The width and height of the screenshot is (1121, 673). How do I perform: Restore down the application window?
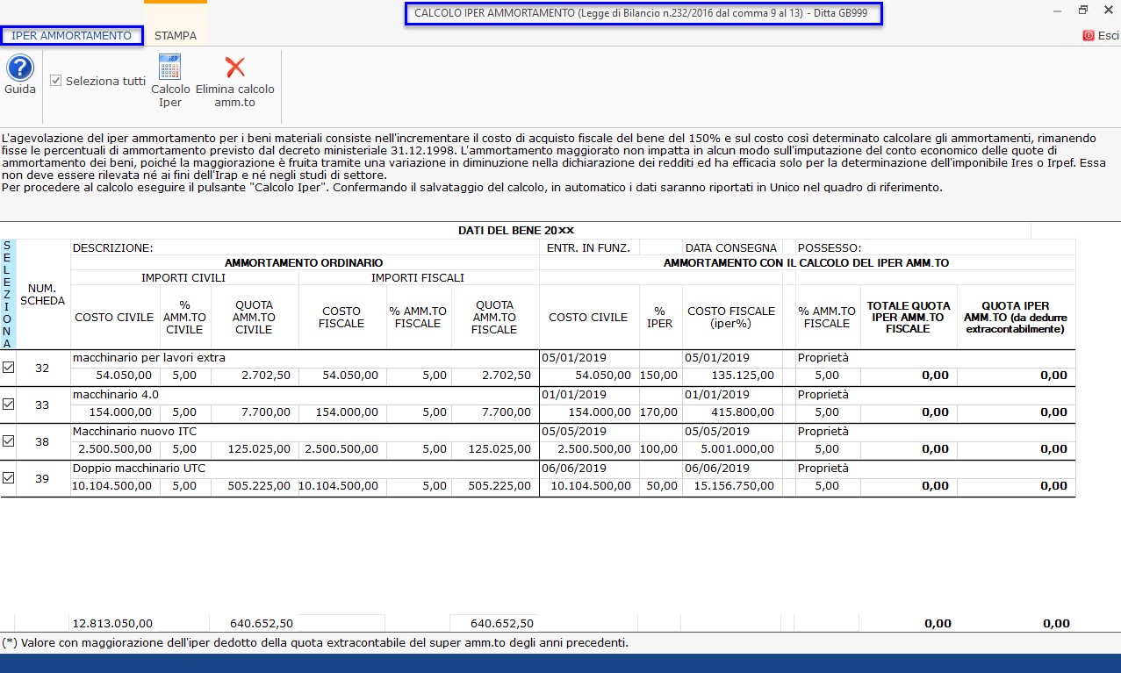(1083, 10)
